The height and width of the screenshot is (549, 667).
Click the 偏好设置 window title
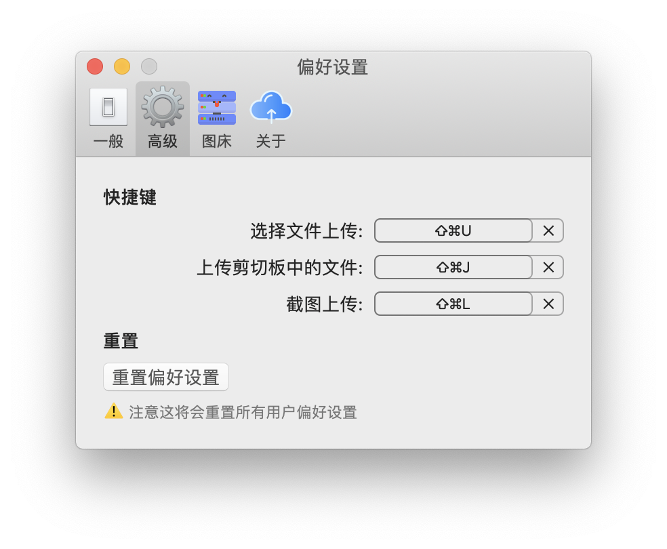pos(333,67)
